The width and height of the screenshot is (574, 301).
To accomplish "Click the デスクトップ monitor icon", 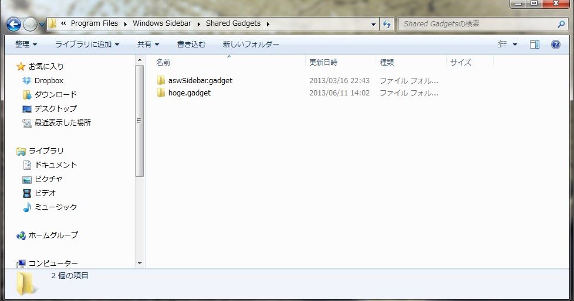I will point(27,109).
